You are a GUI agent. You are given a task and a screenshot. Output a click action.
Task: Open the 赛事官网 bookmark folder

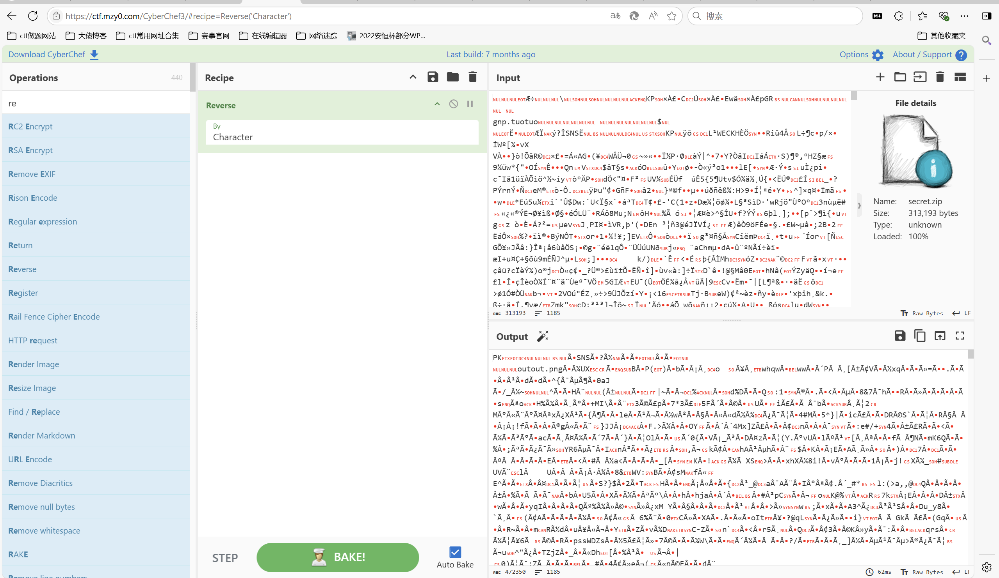(209, 35)
